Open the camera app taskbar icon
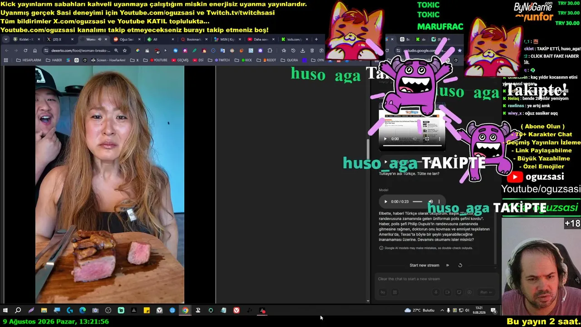 [x=95, y=310]
